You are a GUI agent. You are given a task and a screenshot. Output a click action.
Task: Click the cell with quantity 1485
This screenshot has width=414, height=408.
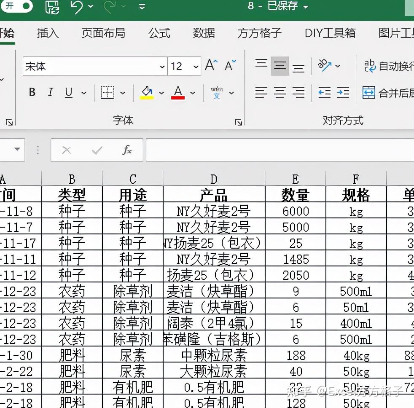(296, 259)
